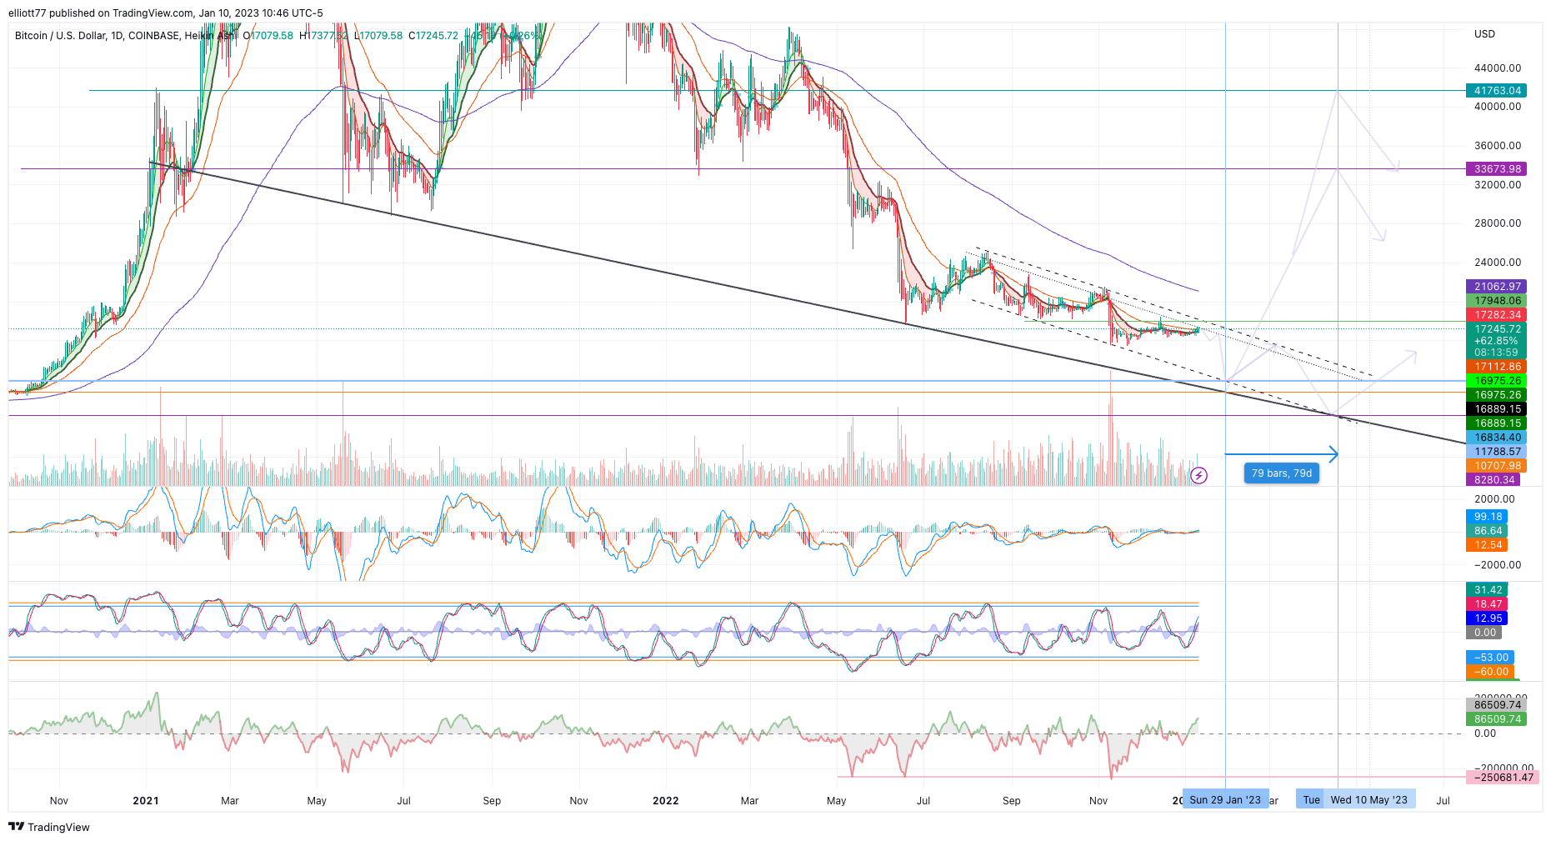Screen dimensions: 1551x841
Task: Click the blue 12.95 oscillator label
Action: tap(1487, 618)
